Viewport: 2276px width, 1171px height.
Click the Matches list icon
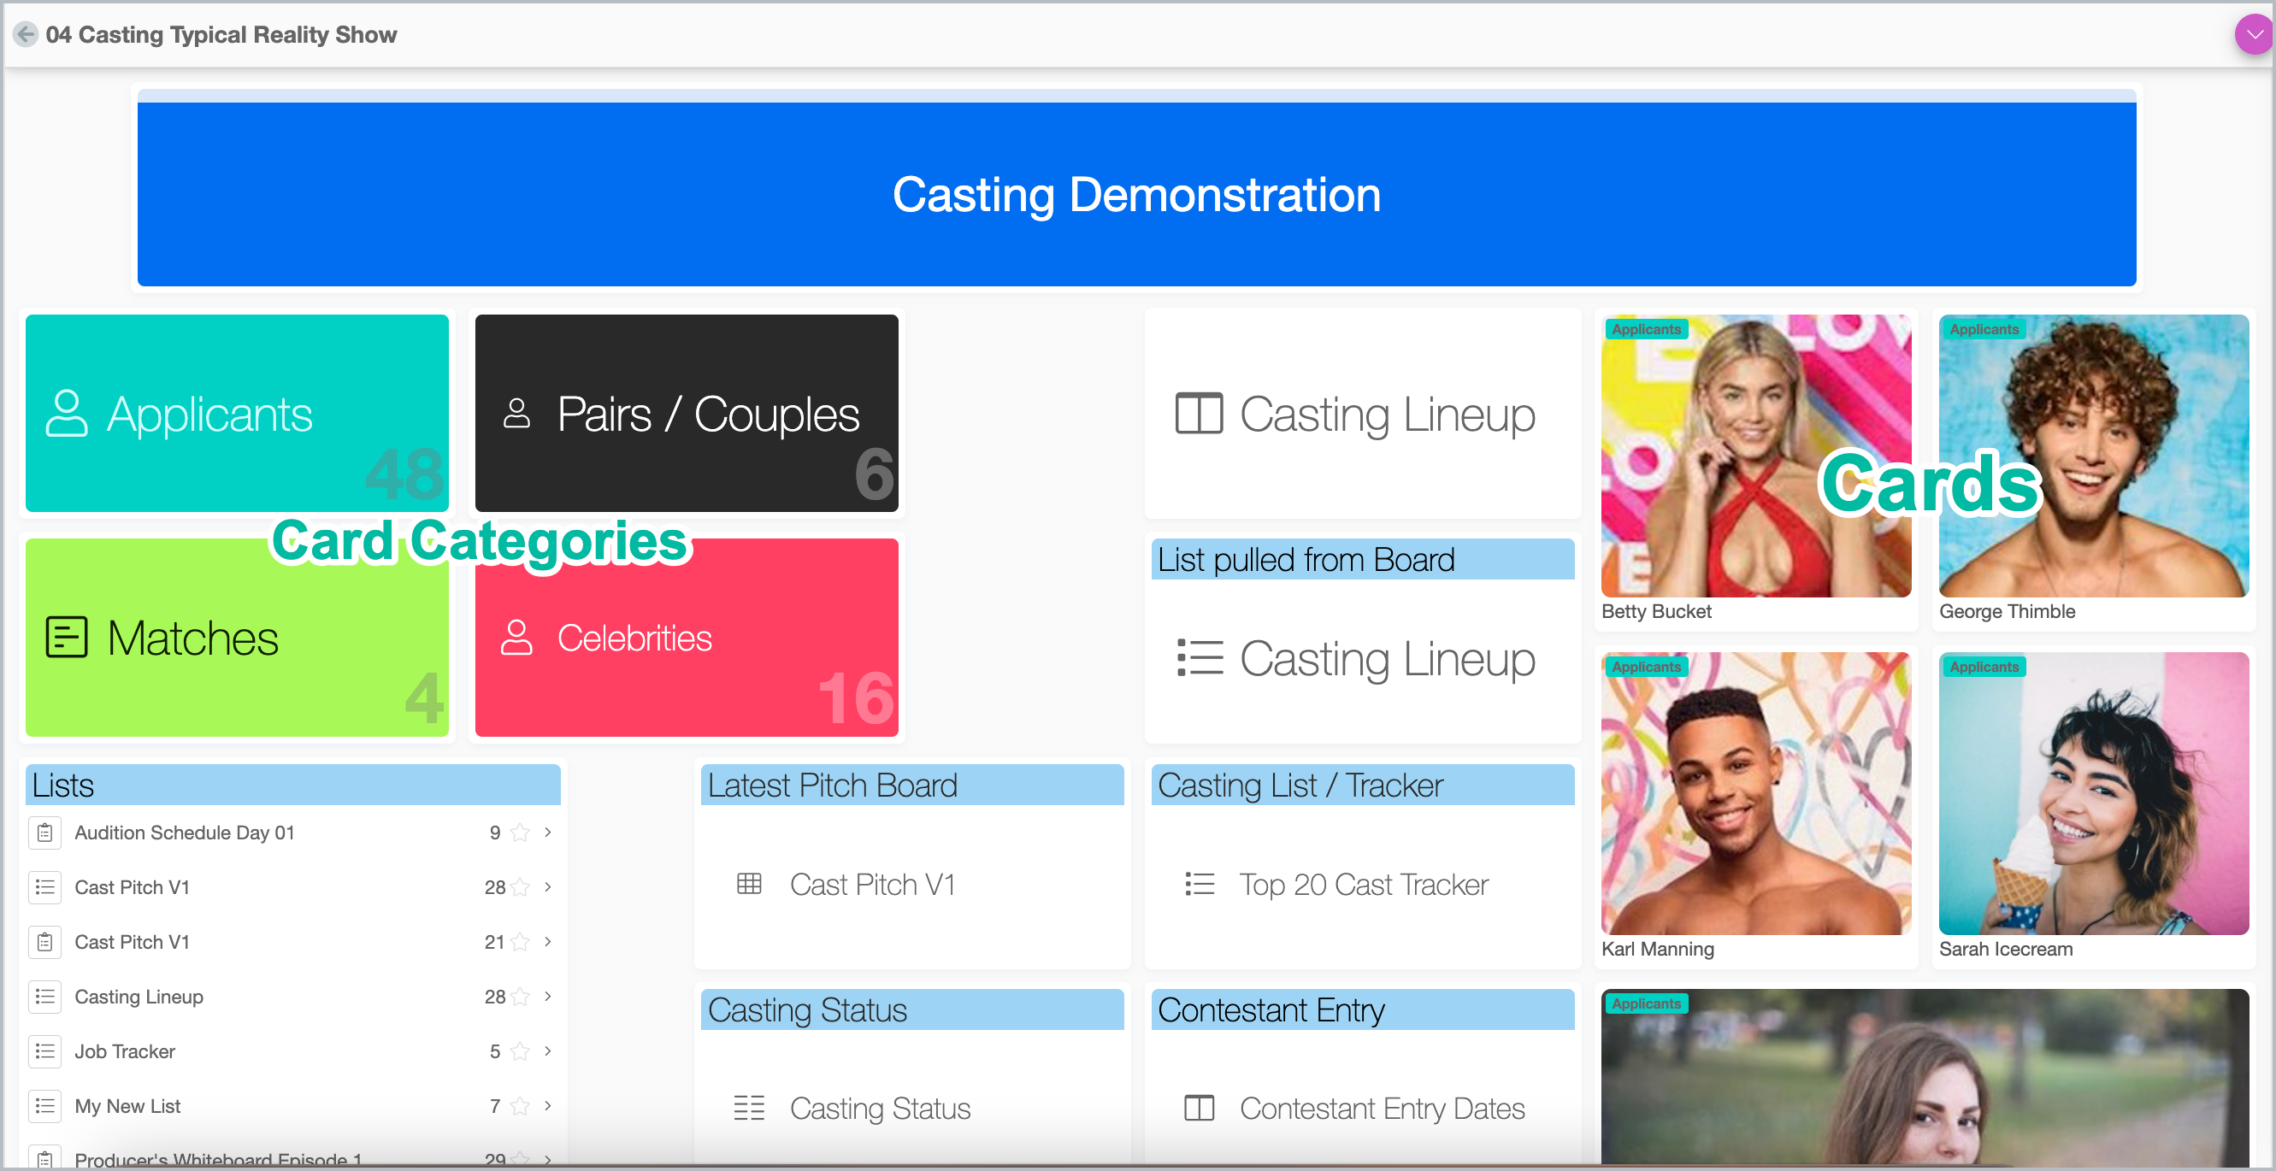(67, 638)
